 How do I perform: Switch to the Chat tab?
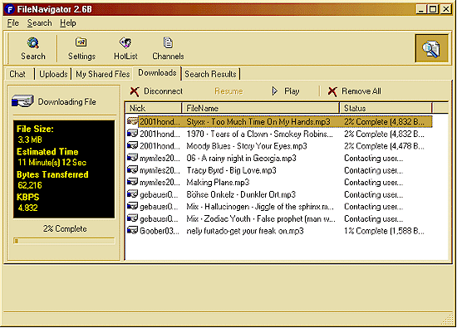pyautogui.click(x=17, y=74)
